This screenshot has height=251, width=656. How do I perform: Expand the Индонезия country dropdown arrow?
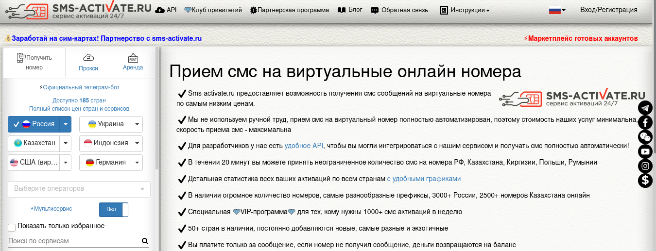137,143
